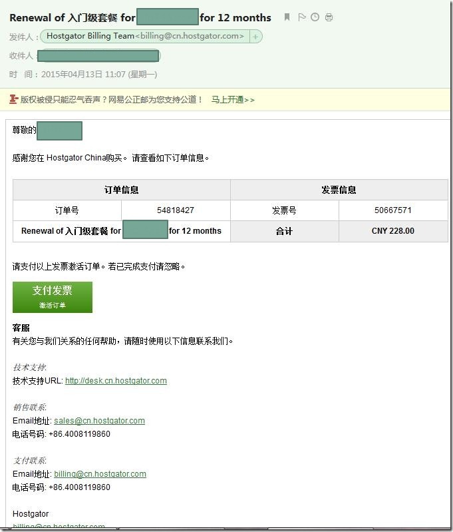The image size is (453, 532).
Task: Click the 发票信息 table header
Action: [x=339, y=190]
